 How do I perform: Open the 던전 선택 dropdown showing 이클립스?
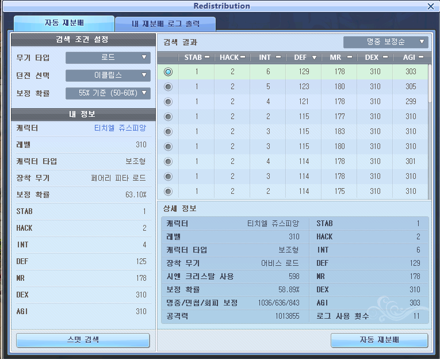pyautogui.click(x=108, y=75)
